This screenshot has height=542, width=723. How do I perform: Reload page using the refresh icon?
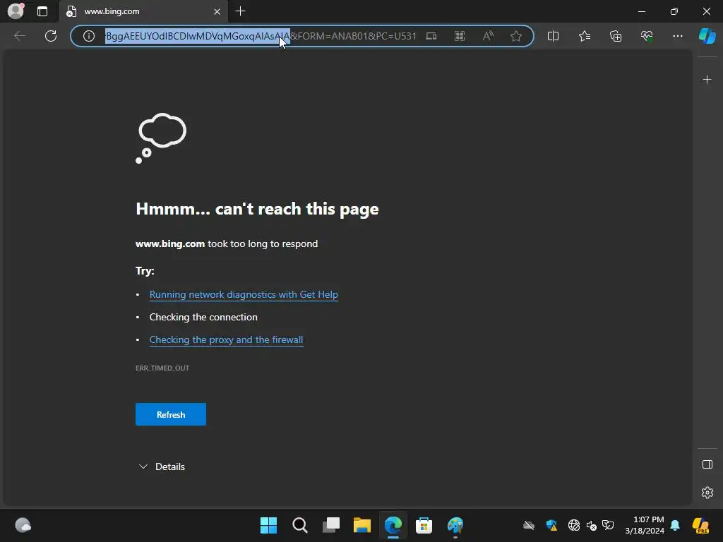coord(51,36)
